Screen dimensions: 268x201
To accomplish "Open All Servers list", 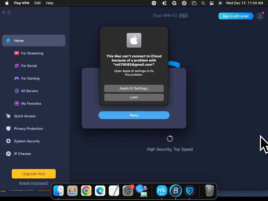I will tap(30, 91).
